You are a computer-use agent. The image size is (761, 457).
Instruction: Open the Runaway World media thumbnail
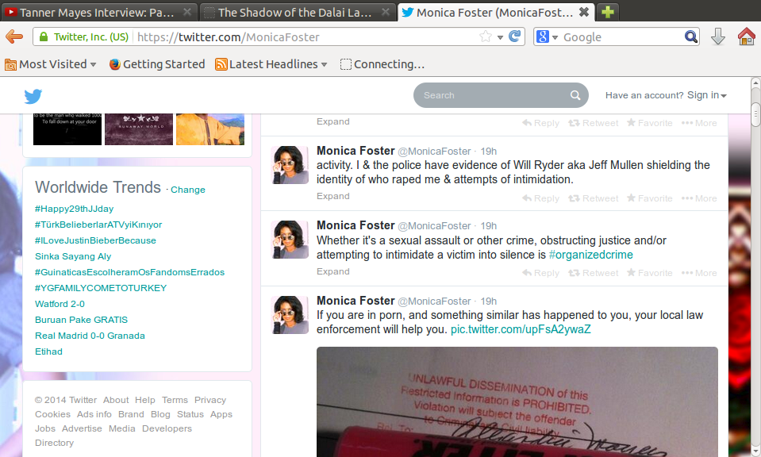[139, 129]
